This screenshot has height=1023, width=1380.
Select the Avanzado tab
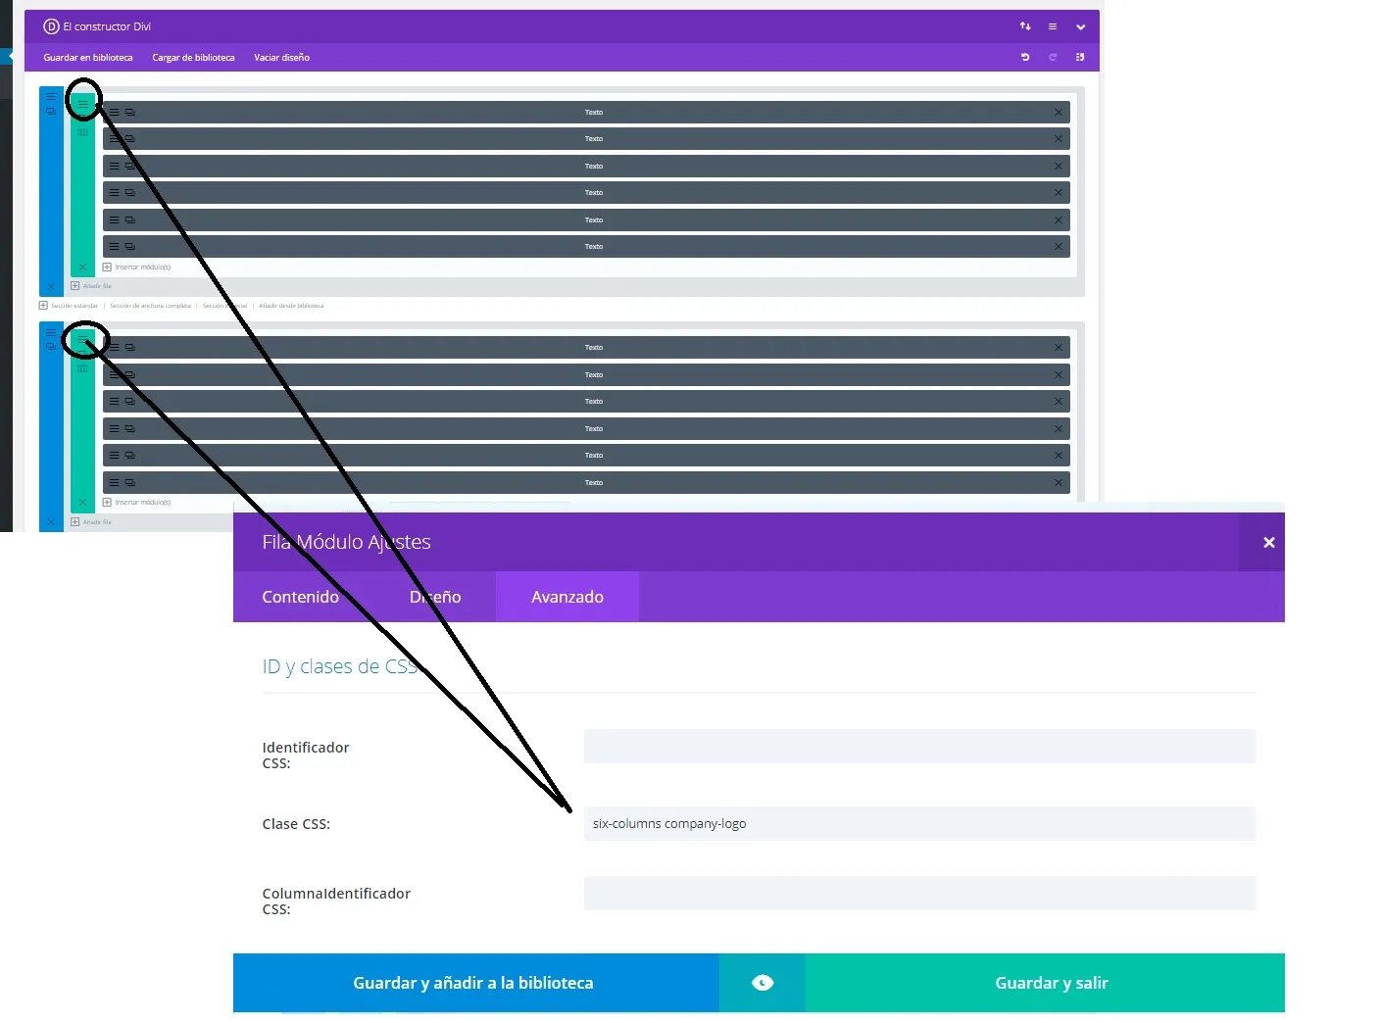567,597
